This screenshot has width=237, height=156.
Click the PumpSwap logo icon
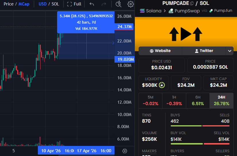[x=171, y=11]
